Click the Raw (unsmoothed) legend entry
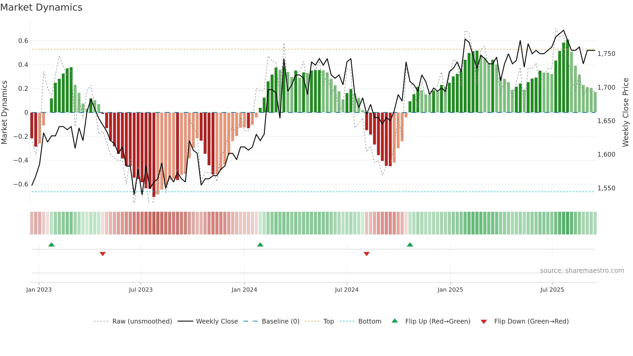Viewport: 633px width, 356px height. point(133,321)
